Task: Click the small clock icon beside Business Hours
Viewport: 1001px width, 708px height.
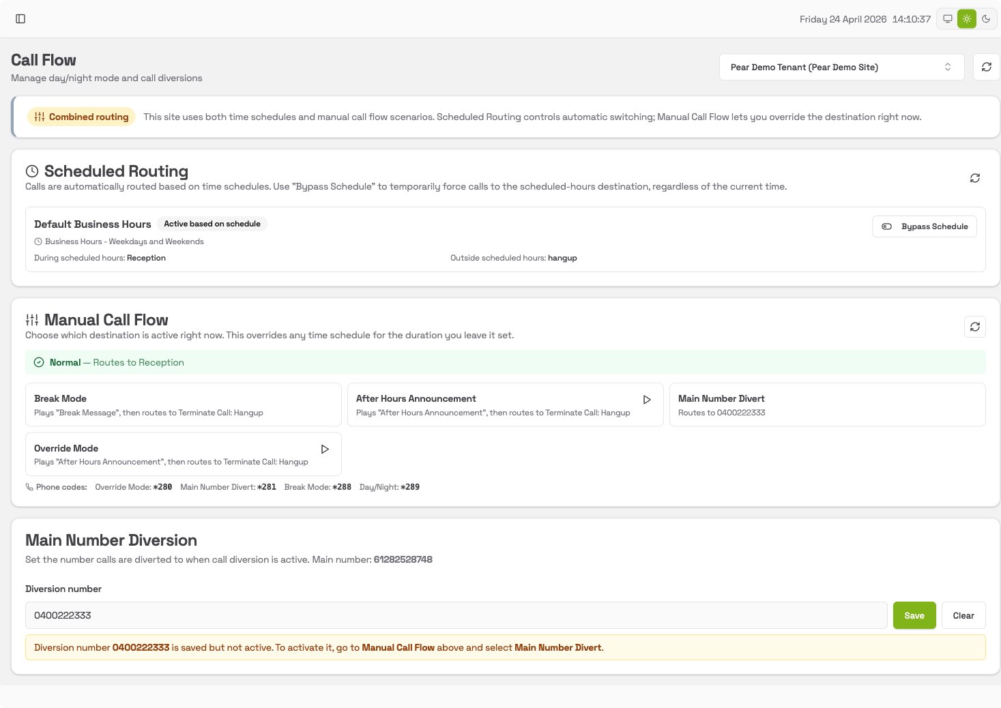Action: coord(38,241)
